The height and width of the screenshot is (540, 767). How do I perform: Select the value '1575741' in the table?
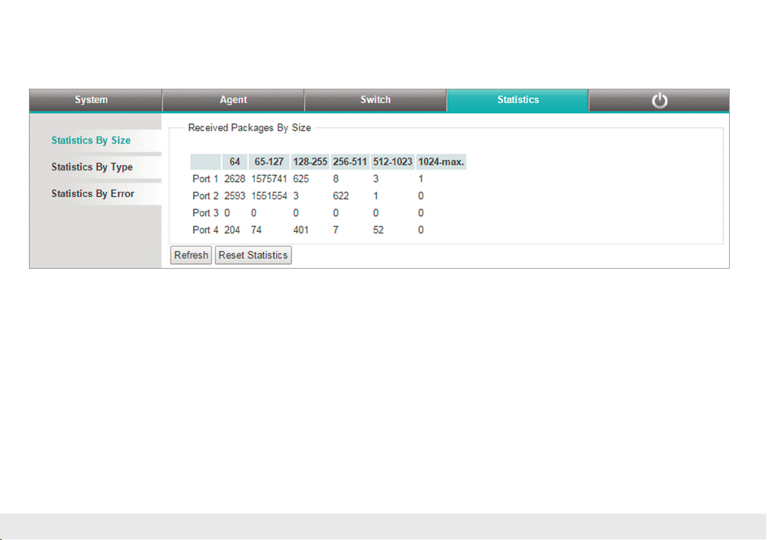(x=269, y=179)
